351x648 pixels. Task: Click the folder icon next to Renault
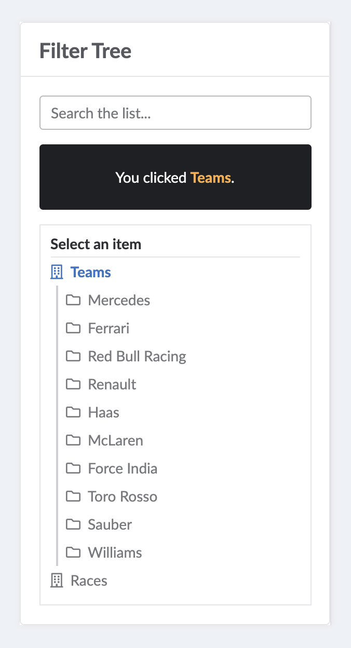73,384
